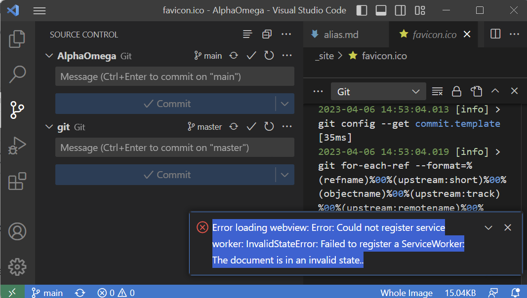This screenshot has height=298, width=527.
Task: Click the error loading webview message text
Action: pyautogui.click(x=338, y=244)
